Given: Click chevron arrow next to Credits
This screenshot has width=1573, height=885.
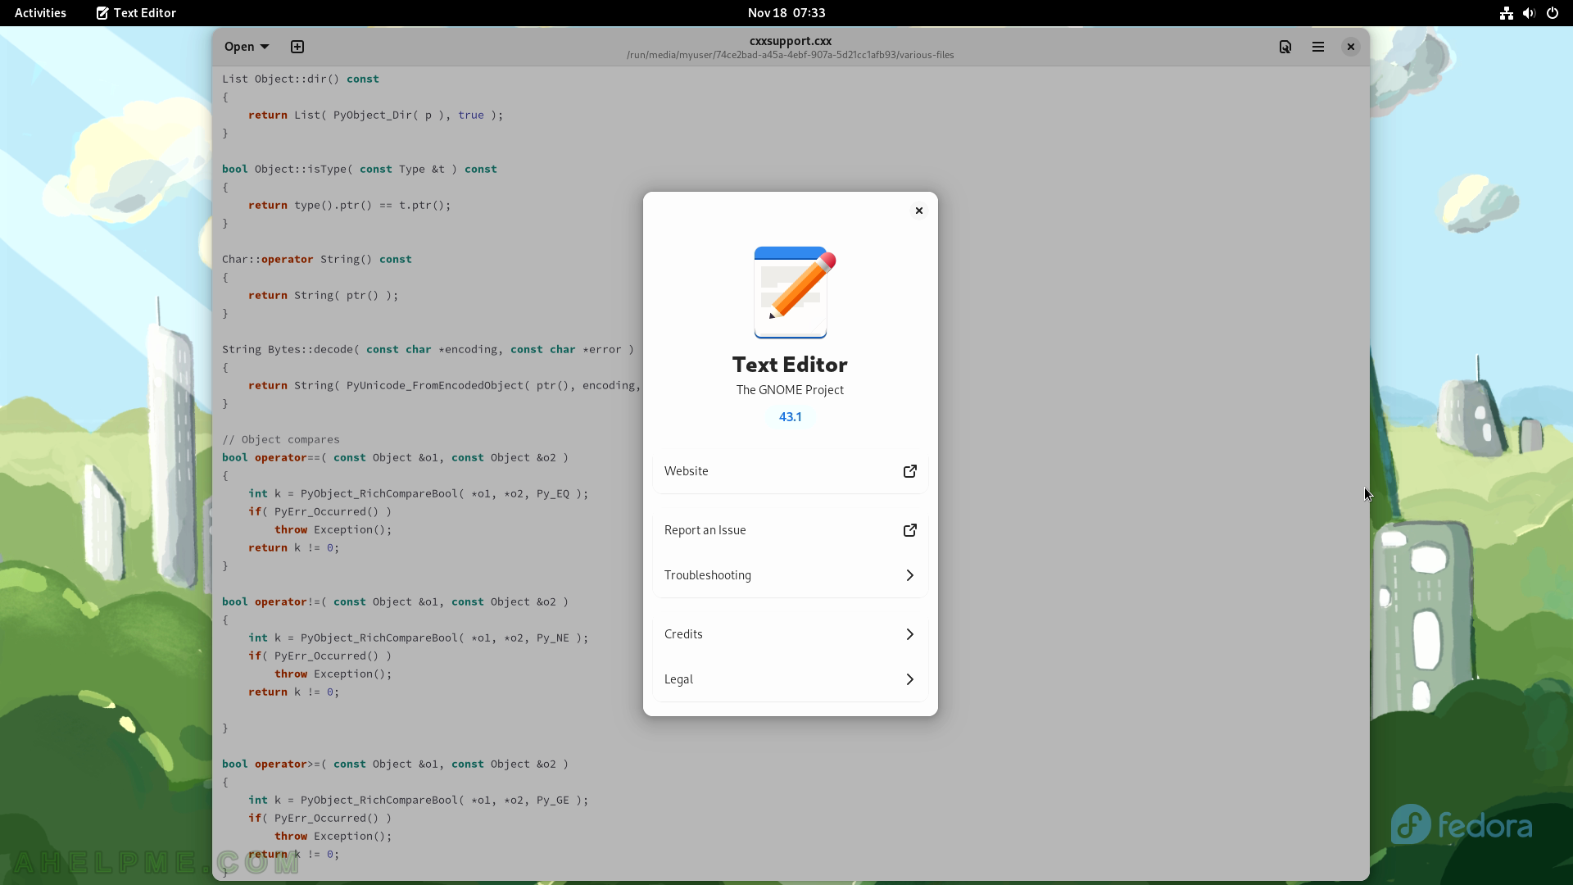Looking at the screenshot, I should (909, 634).
